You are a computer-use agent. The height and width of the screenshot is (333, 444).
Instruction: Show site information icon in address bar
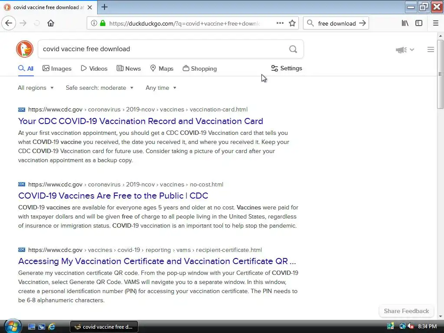pos(94,23)
